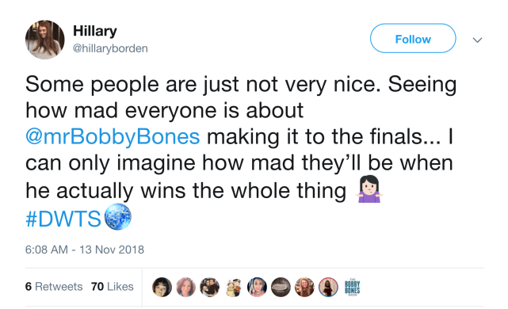Screen dimensions: 508x309
Task: Click the pink-haired woman liker avatar
Action: coord(185,287)
